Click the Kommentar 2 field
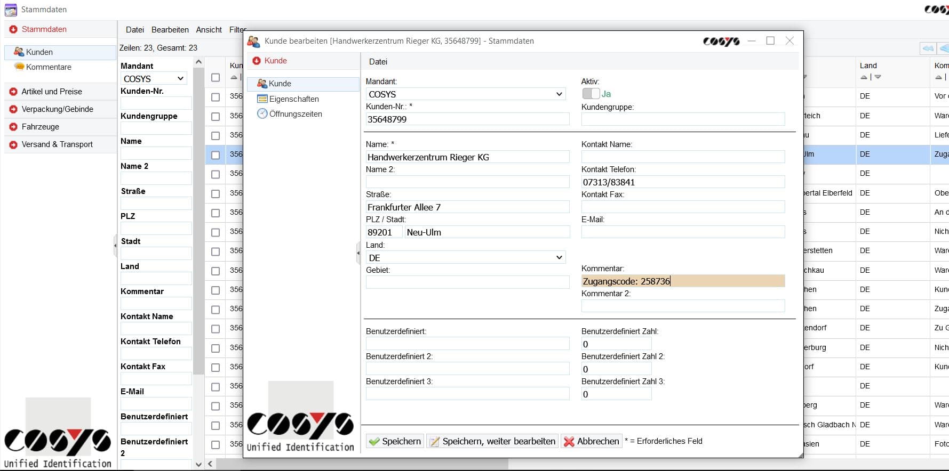 click(x=683, y=306)
